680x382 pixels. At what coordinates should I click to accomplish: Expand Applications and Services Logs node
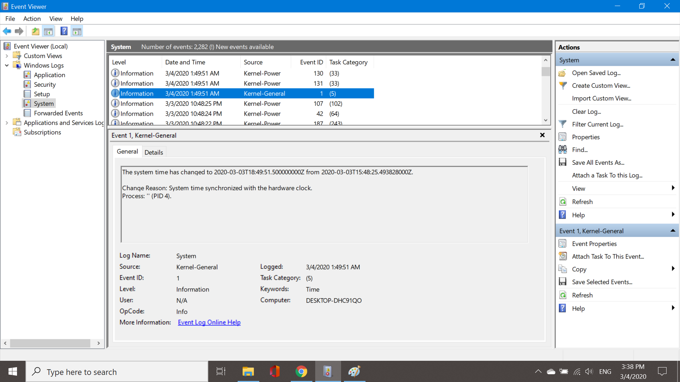pos(7,123)
